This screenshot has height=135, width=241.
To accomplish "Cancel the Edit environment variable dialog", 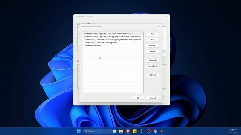I will 153,98.
